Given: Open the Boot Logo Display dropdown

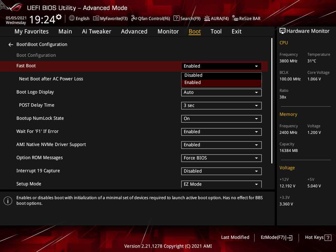Looking at the screenshot, I should click(x=221, y=93).
